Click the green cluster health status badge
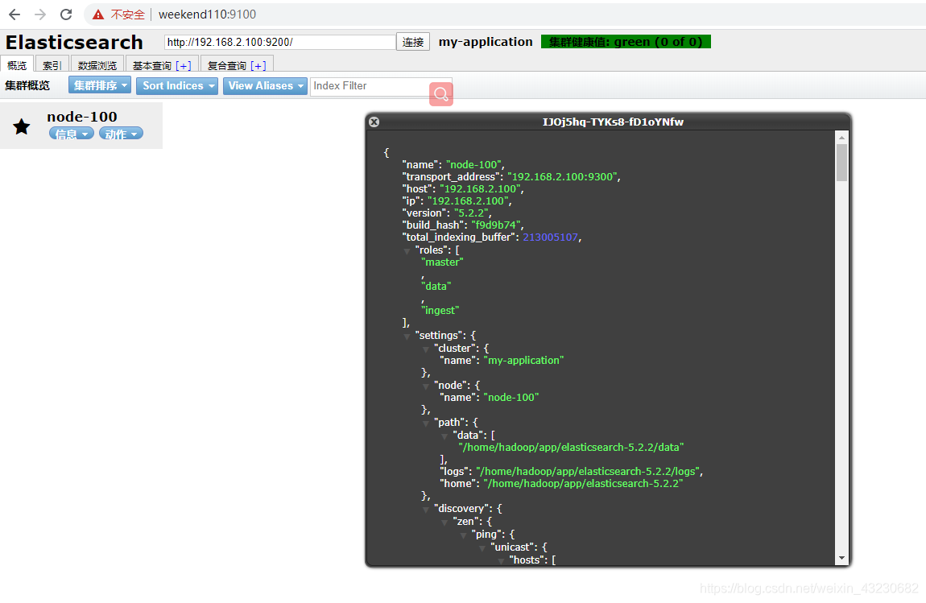The image size is (926, 603). pos(626,42)
